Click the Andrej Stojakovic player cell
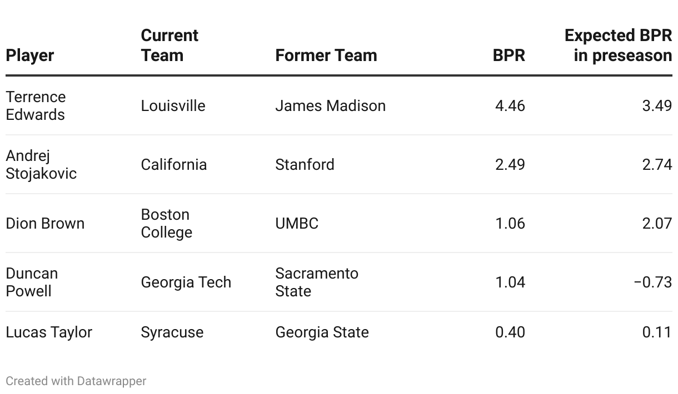This screenshot has height=394, width=678. pos(41,164)
